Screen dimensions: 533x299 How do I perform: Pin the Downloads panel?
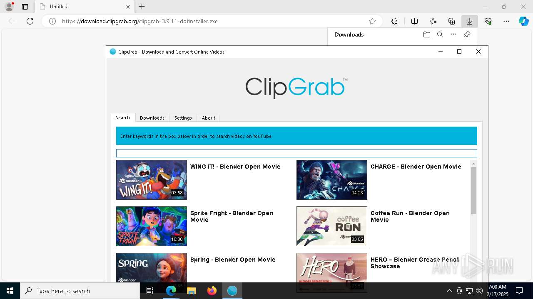point(467,34)
